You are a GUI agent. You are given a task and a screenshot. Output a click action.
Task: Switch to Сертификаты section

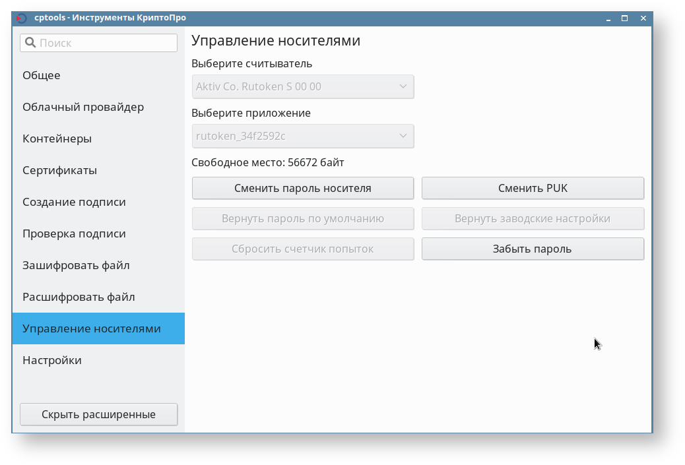tap(59, 170)
